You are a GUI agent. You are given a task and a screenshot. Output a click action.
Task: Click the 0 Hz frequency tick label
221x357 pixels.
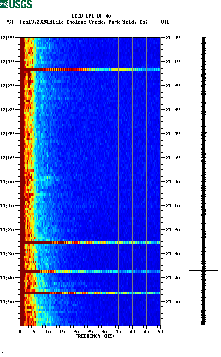20,332
